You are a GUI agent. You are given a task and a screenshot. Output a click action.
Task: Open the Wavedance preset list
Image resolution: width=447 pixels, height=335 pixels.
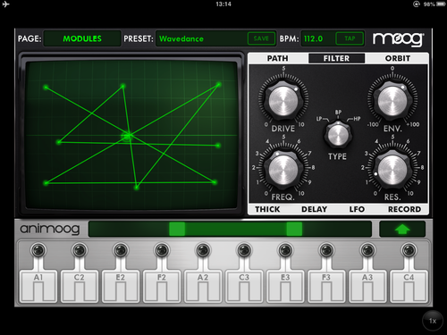(201, 38)
